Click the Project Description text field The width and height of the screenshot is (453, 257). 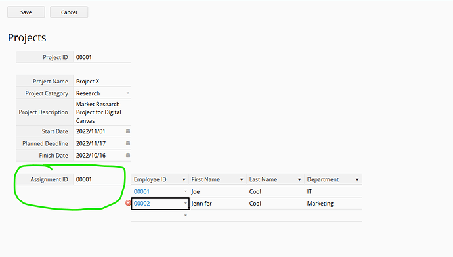(x=102, y=112)
